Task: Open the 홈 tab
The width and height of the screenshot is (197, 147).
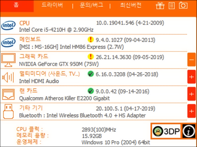Action: pyautogui.click(x=17, y=6)
